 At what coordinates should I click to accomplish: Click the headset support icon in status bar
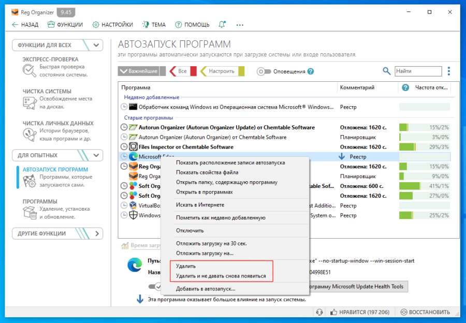click(x=319, y=312)
